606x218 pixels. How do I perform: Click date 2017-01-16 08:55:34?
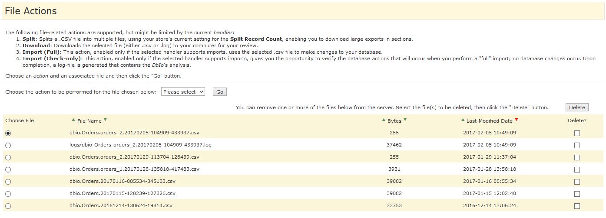tap(490, 181)
